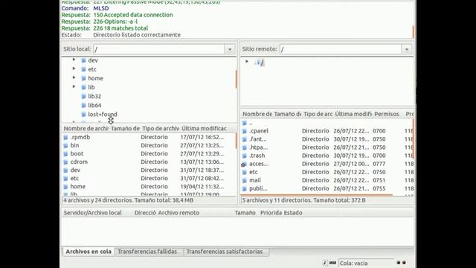Click '226 18 matches total' log line

coord(120,28)
